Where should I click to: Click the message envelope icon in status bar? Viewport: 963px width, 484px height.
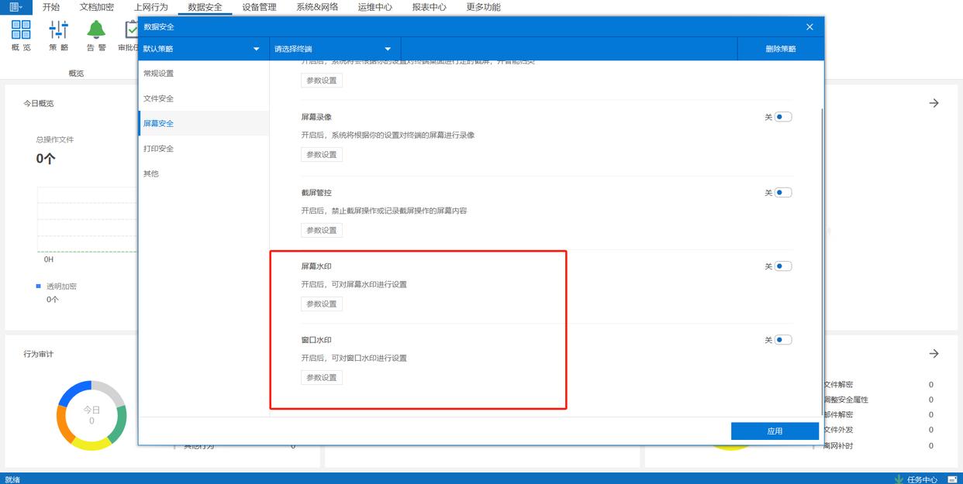952,479
